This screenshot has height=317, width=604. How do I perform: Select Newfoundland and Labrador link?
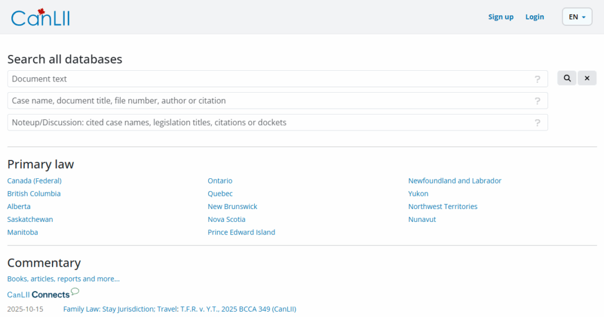coord(454,181)
